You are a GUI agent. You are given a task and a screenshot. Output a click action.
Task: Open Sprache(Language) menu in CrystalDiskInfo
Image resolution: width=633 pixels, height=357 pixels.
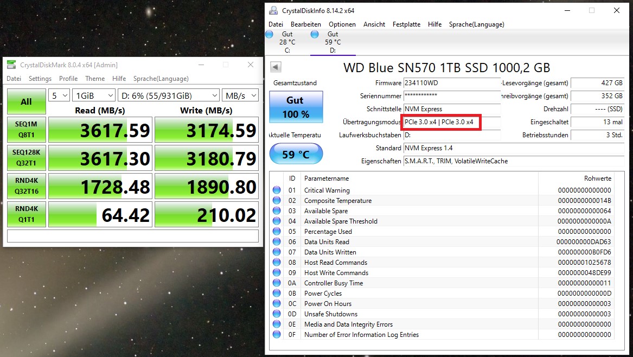point(476,24)
